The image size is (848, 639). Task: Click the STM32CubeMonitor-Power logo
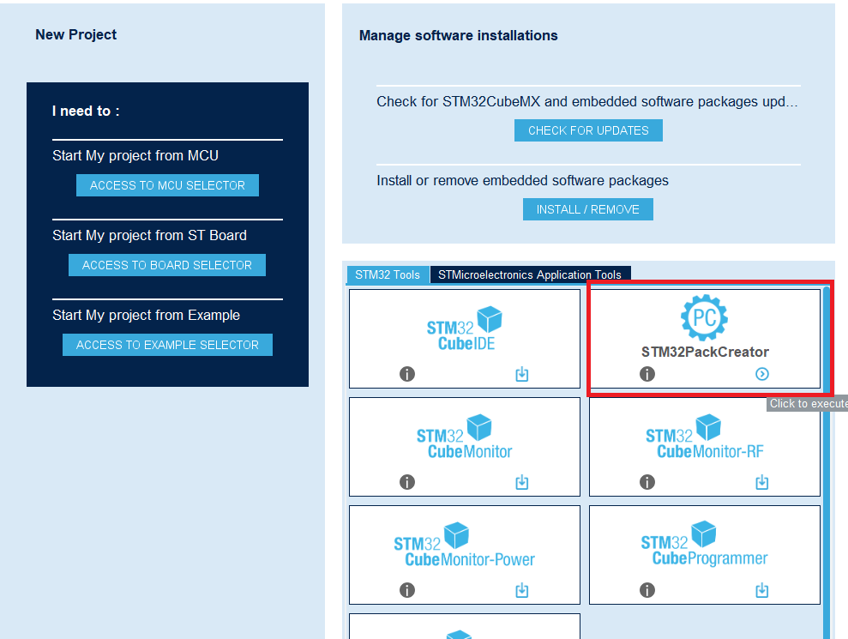point(465,545)
